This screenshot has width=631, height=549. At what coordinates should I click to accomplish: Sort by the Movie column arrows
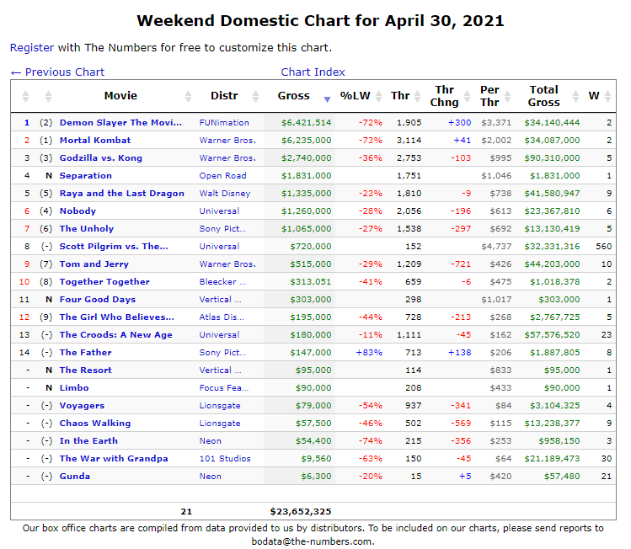click(x=188, y=96)
